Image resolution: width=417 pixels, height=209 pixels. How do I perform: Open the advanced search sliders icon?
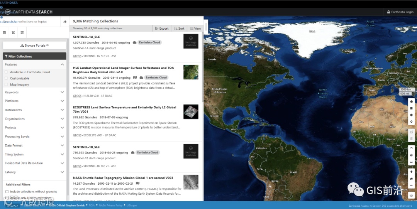pos(22,32)
